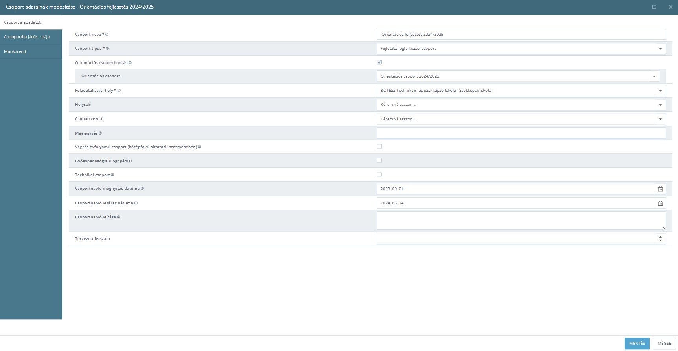The height and width of the screenshot is (351, 678).
Task: Open the Orientációs csoport dropdown arrow
Action: tap(654, 76)
